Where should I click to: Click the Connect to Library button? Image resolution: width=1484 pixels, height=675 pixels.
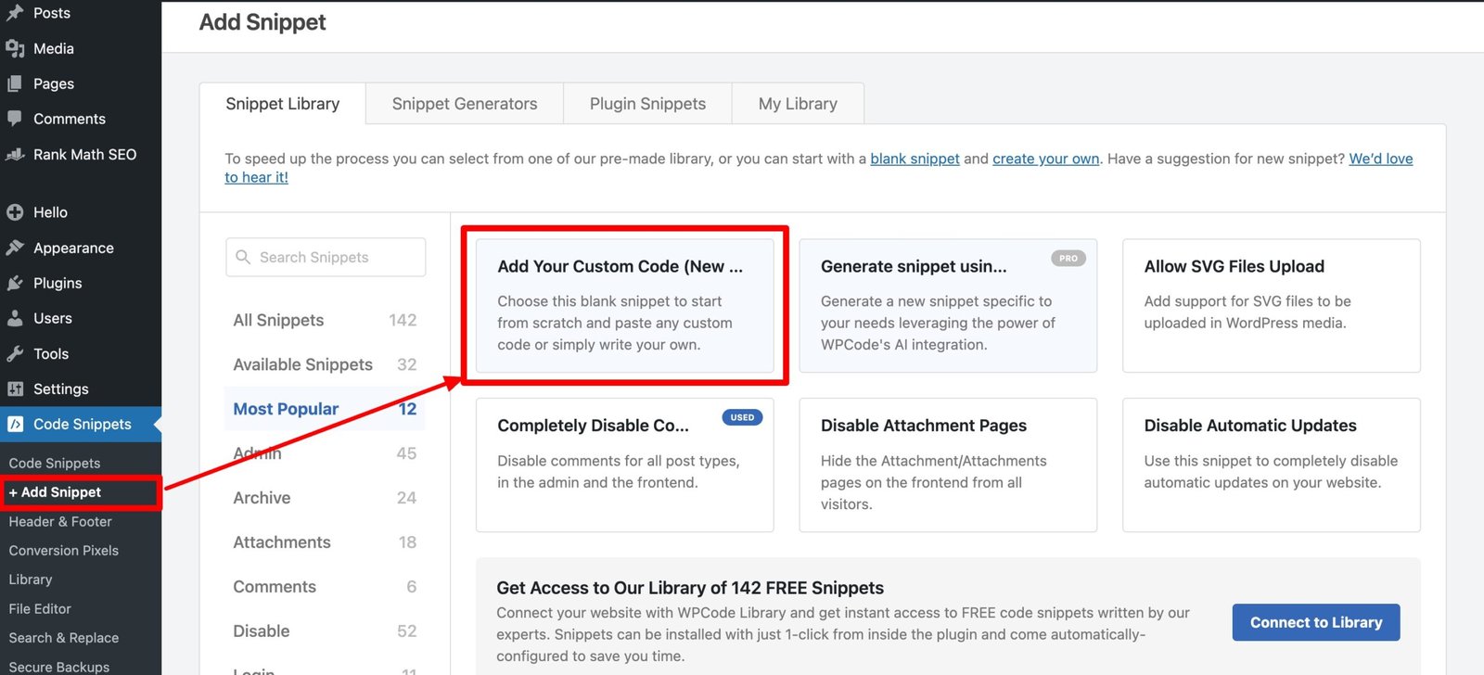coord(1316,622)
